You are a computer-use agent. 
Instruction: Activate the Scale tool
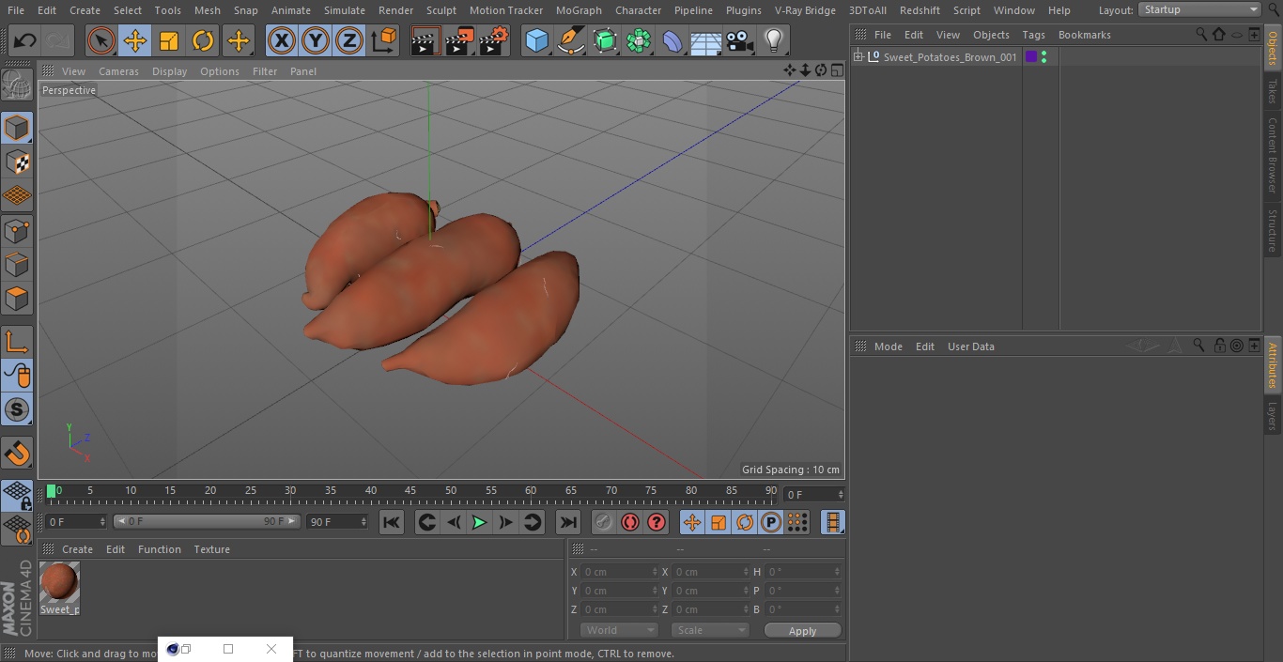point(169,40)
